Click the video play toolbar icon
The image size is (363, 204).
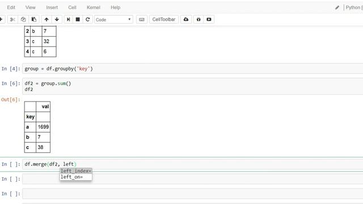(x=209, y=19)
